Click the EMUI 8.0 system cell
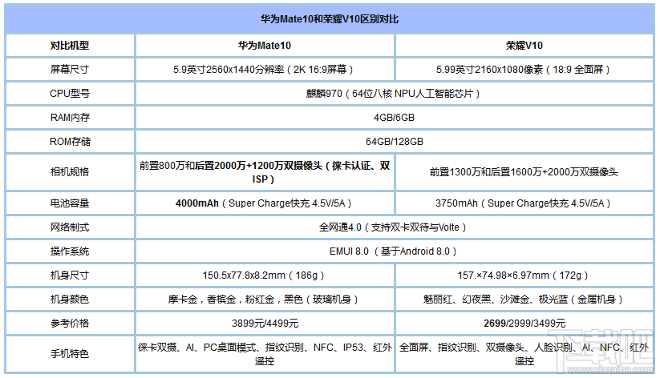 (x=394, y=251)
